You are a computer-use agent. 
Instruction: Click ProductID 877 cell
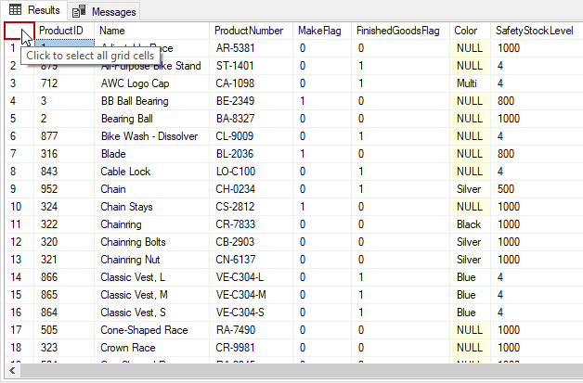(64, 136)
